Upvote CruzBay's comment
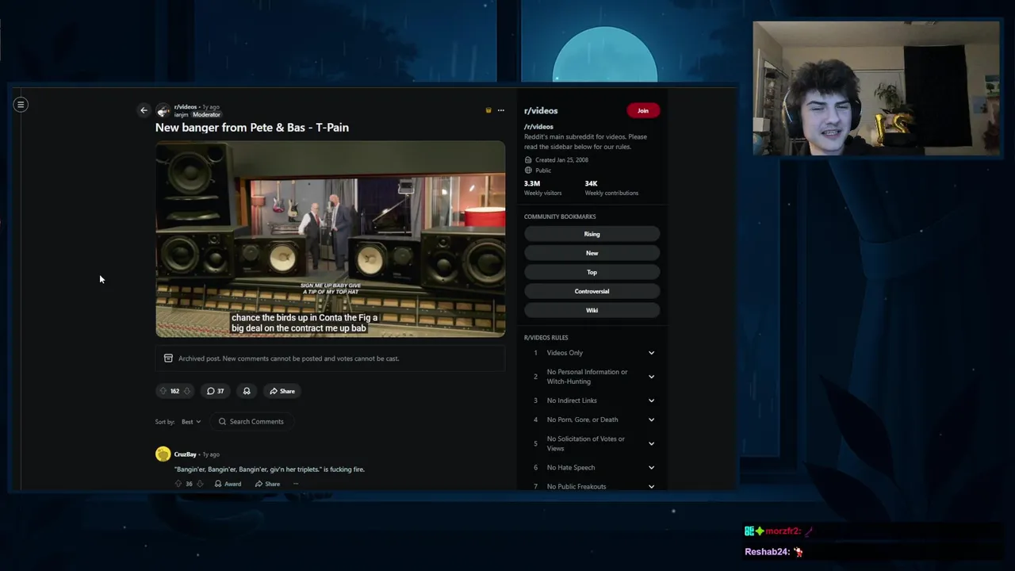Screen dimensions: 1015x571 point(178,484)
